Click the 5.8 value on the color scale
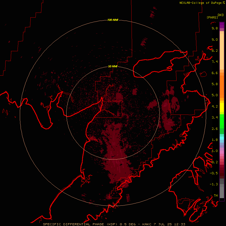Screen dimensions: 226x226 tap(215, 84)
